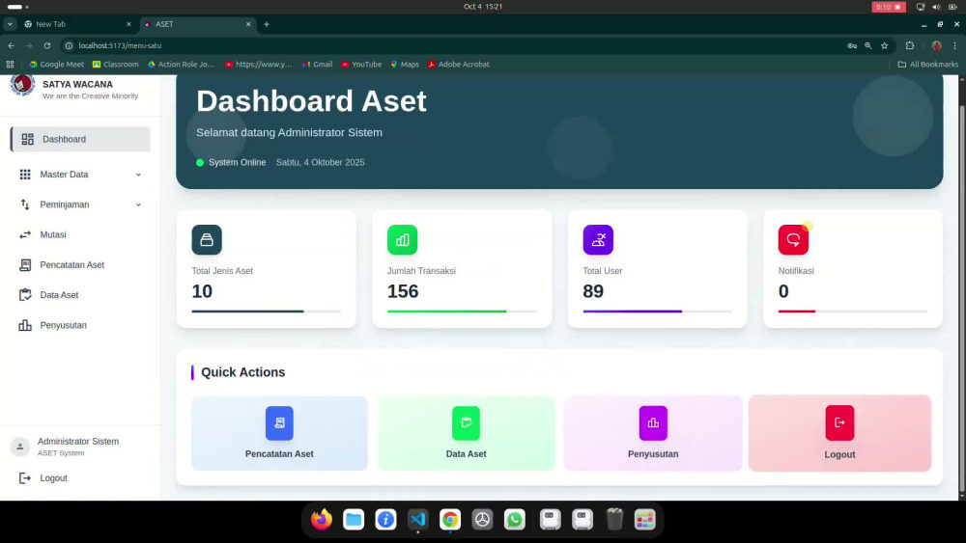
Task: Click the address bar URL field
Action: (453, 45)
